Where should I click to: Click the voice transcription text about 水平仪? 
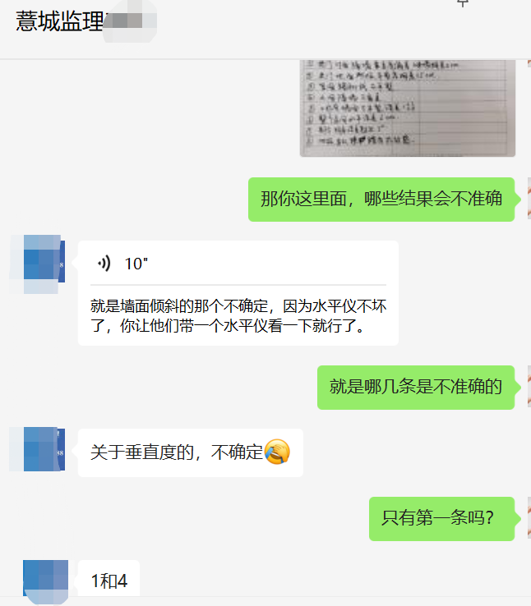pyautogui.click(x=238, y=316)
